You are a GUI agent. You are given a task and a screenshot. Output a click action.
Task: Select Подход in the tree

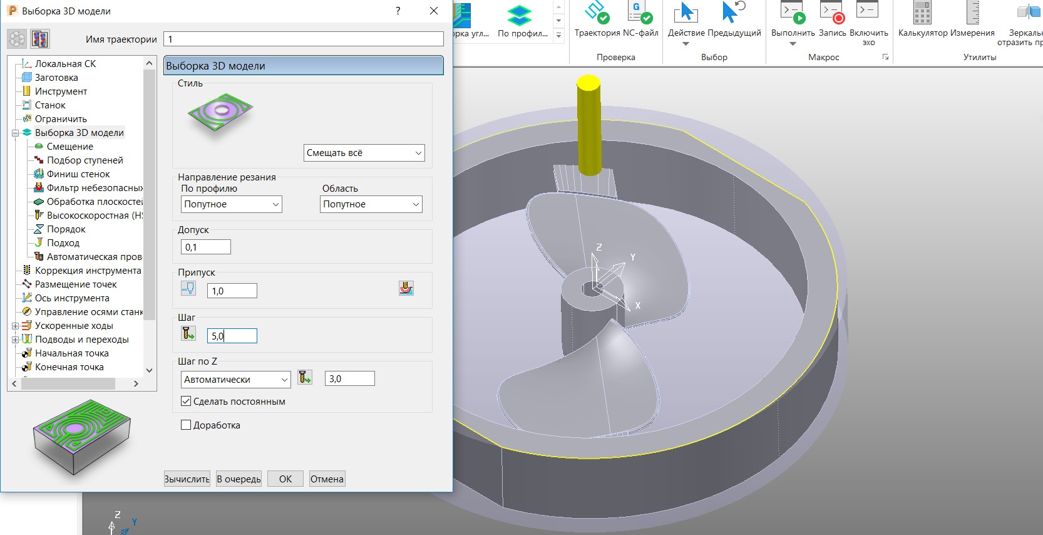point(63,242)
